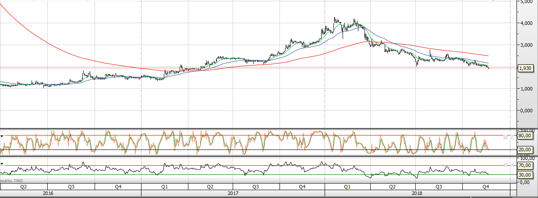This screenshot has height=198, width=538.
Task: Click the 3,000 price axis label
Action: click(526, 45)
